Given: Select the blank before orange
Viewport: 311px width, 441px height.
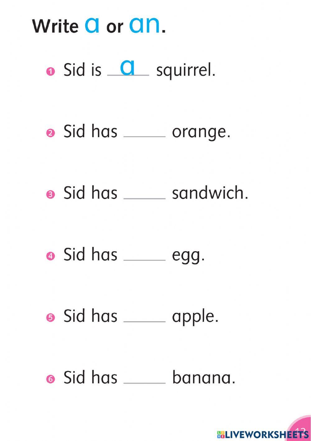Looking at the screenshot, I should pyautogui.click(x=145, y=132).
